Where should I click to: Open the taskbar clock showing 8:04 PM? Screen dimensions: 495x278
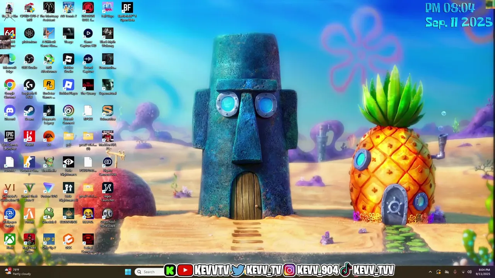click(484, 272)
